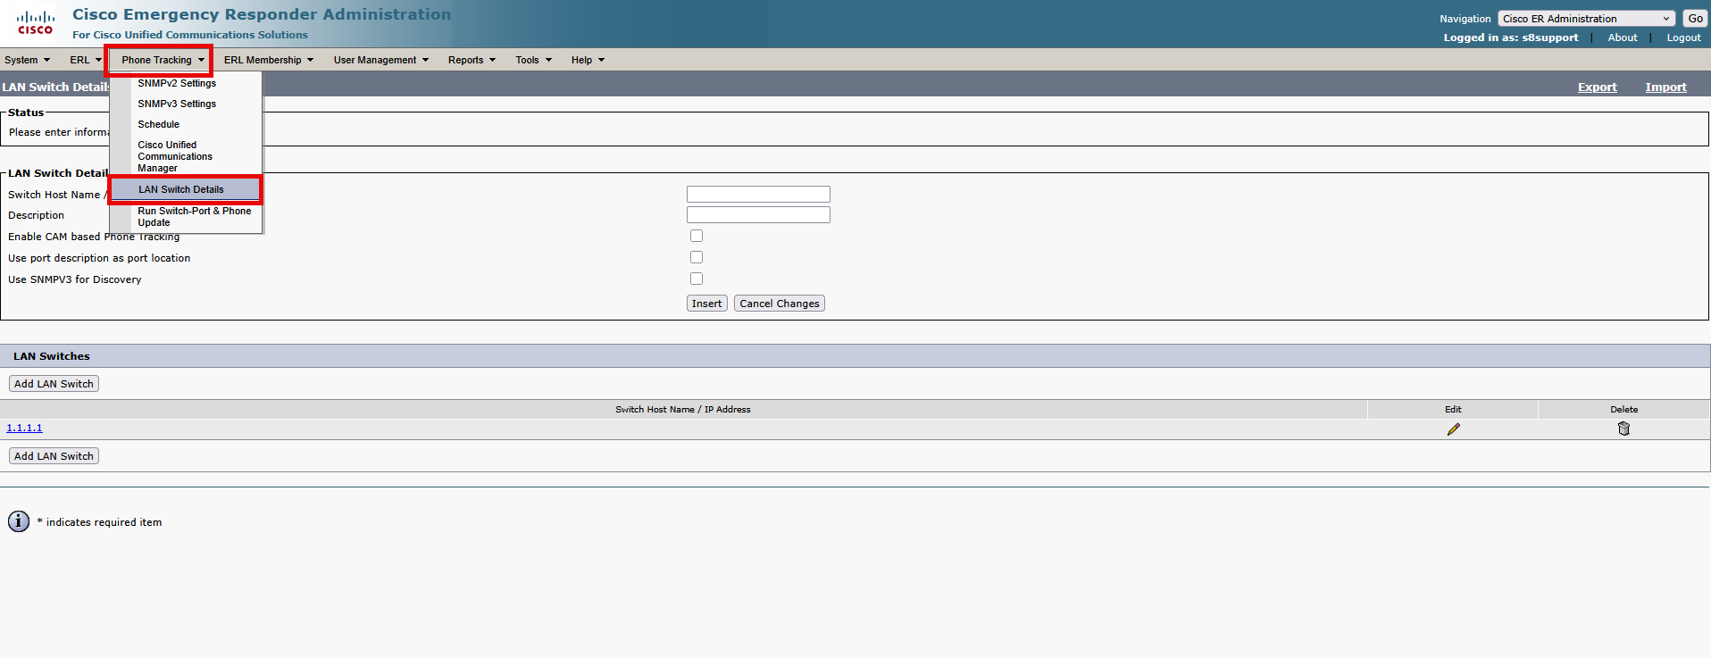
Task: Open the Export link
Action: coord(1597,87)
